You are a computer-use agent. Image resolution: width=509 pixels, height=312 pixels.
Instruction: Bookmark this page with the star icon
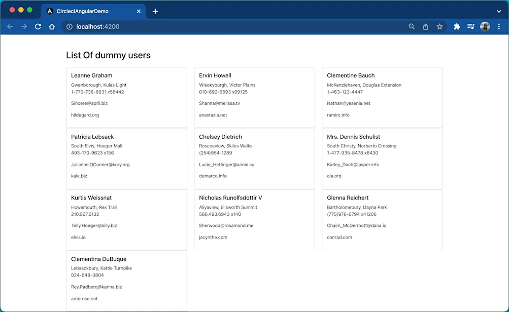[439, 26]
